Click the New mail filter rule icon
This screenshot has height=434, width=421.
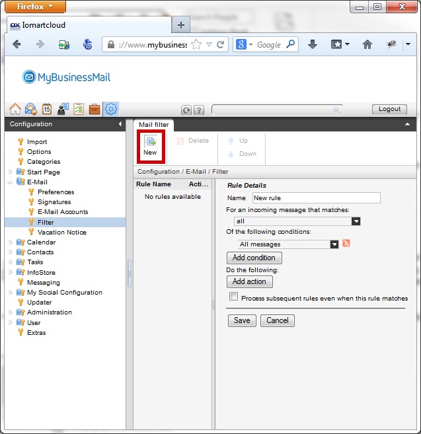pos(150,145)
